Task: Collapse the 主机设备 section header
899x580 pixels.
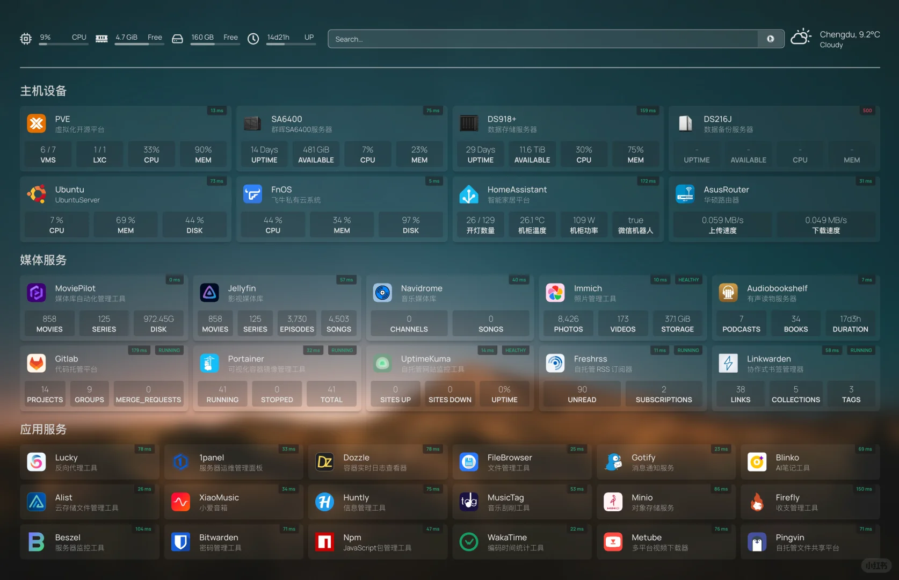Action: pos(44,91)
